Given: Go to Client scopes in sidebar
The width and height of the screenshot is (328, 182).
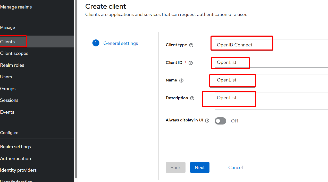Looking at the screenshot, I should click(x=14, y=53).
